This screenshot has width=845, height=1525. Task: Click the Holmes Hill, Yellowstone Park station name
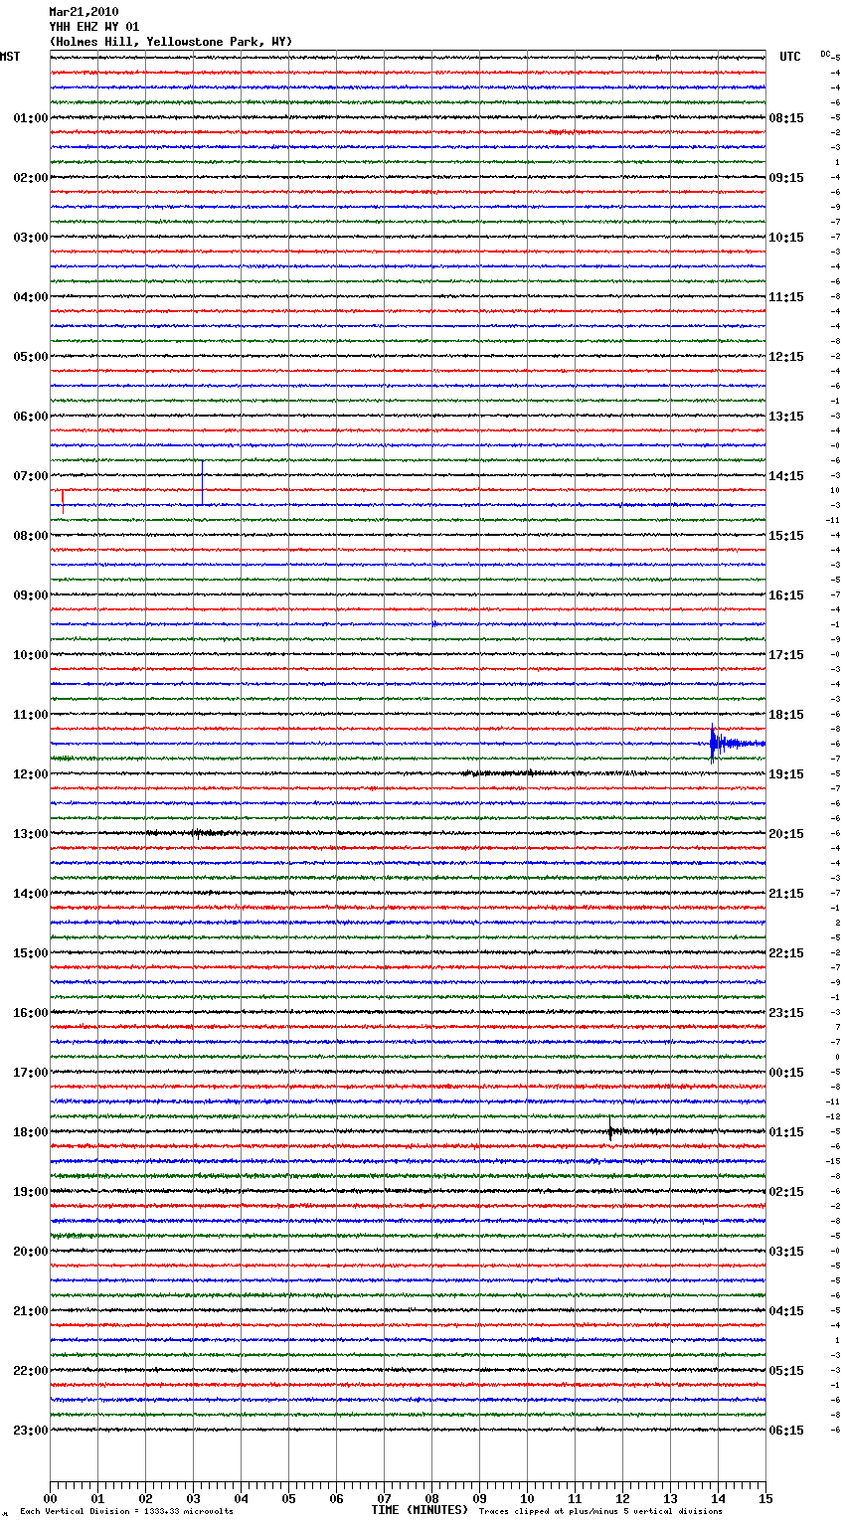(171, 42)
